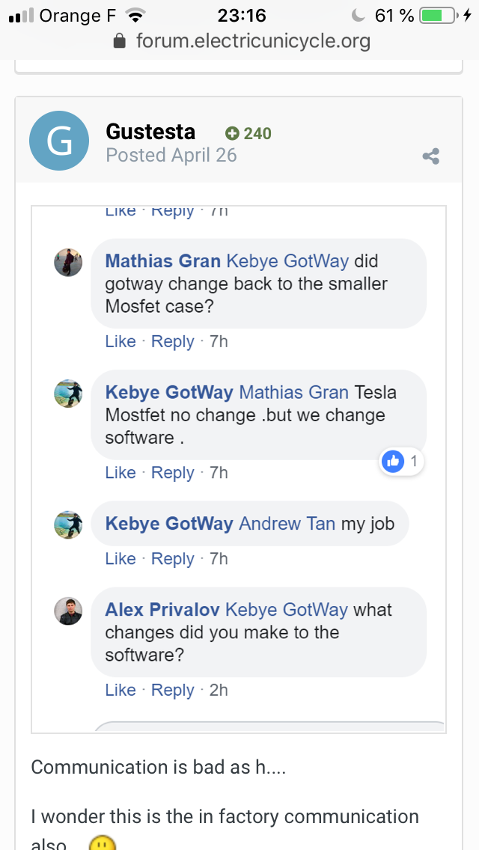Tap the padlock icon in address bar
This screenshot has width=479, height=850.
click(120, 40)
